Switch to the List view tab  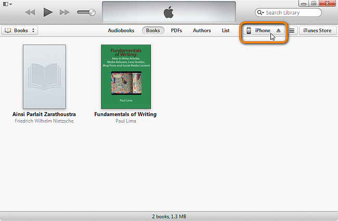click(226, 31)
